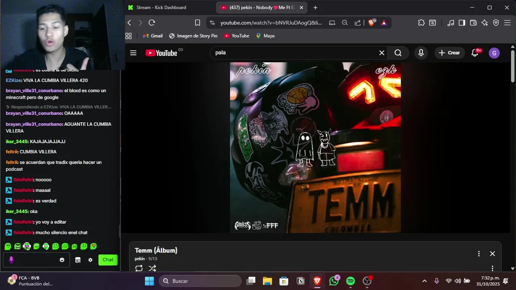This screenshot has width=516, height=290.
Task: Open YouTube notifications bell
Action: coord(475,53)
